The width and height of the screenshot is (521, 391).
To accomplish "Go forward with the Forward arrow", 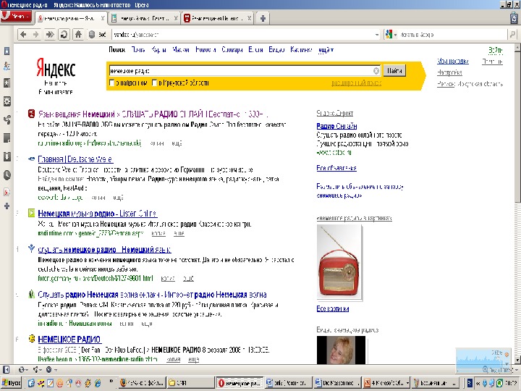I will (36, 34).
